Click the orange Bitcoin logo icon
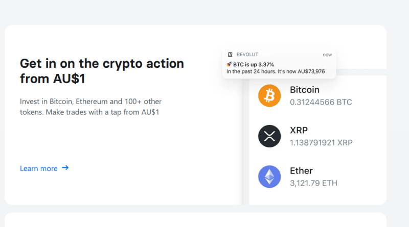 269,95
